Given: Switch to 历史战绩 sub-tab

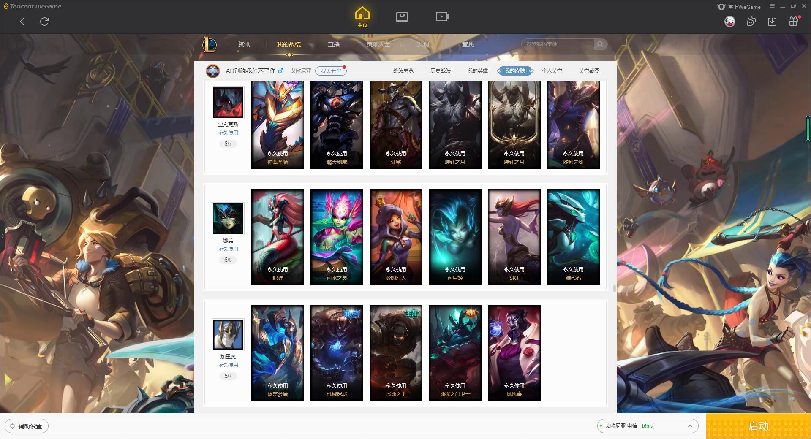Looking at the screenshot, I should pyautogui.click(x=441, y=71).
